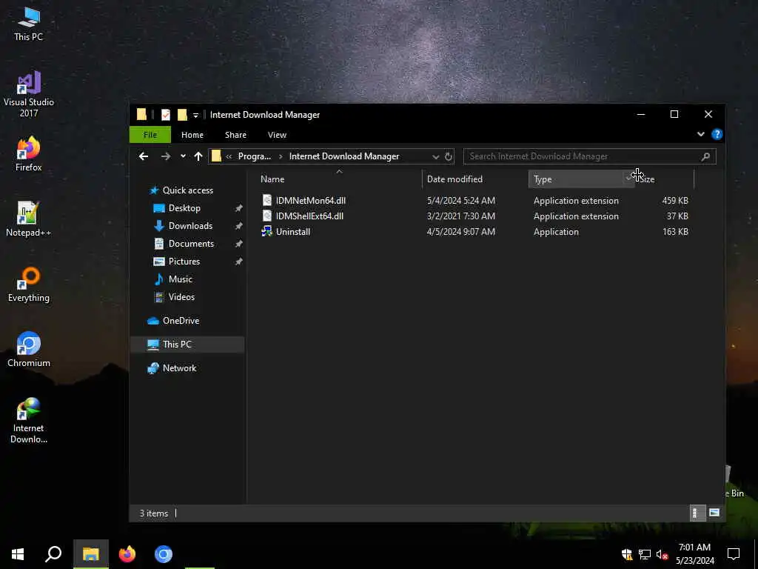The height and width of the screenshot is (569, 758).
Task: Open the taskbar clock and date
Action: [694, 554]
